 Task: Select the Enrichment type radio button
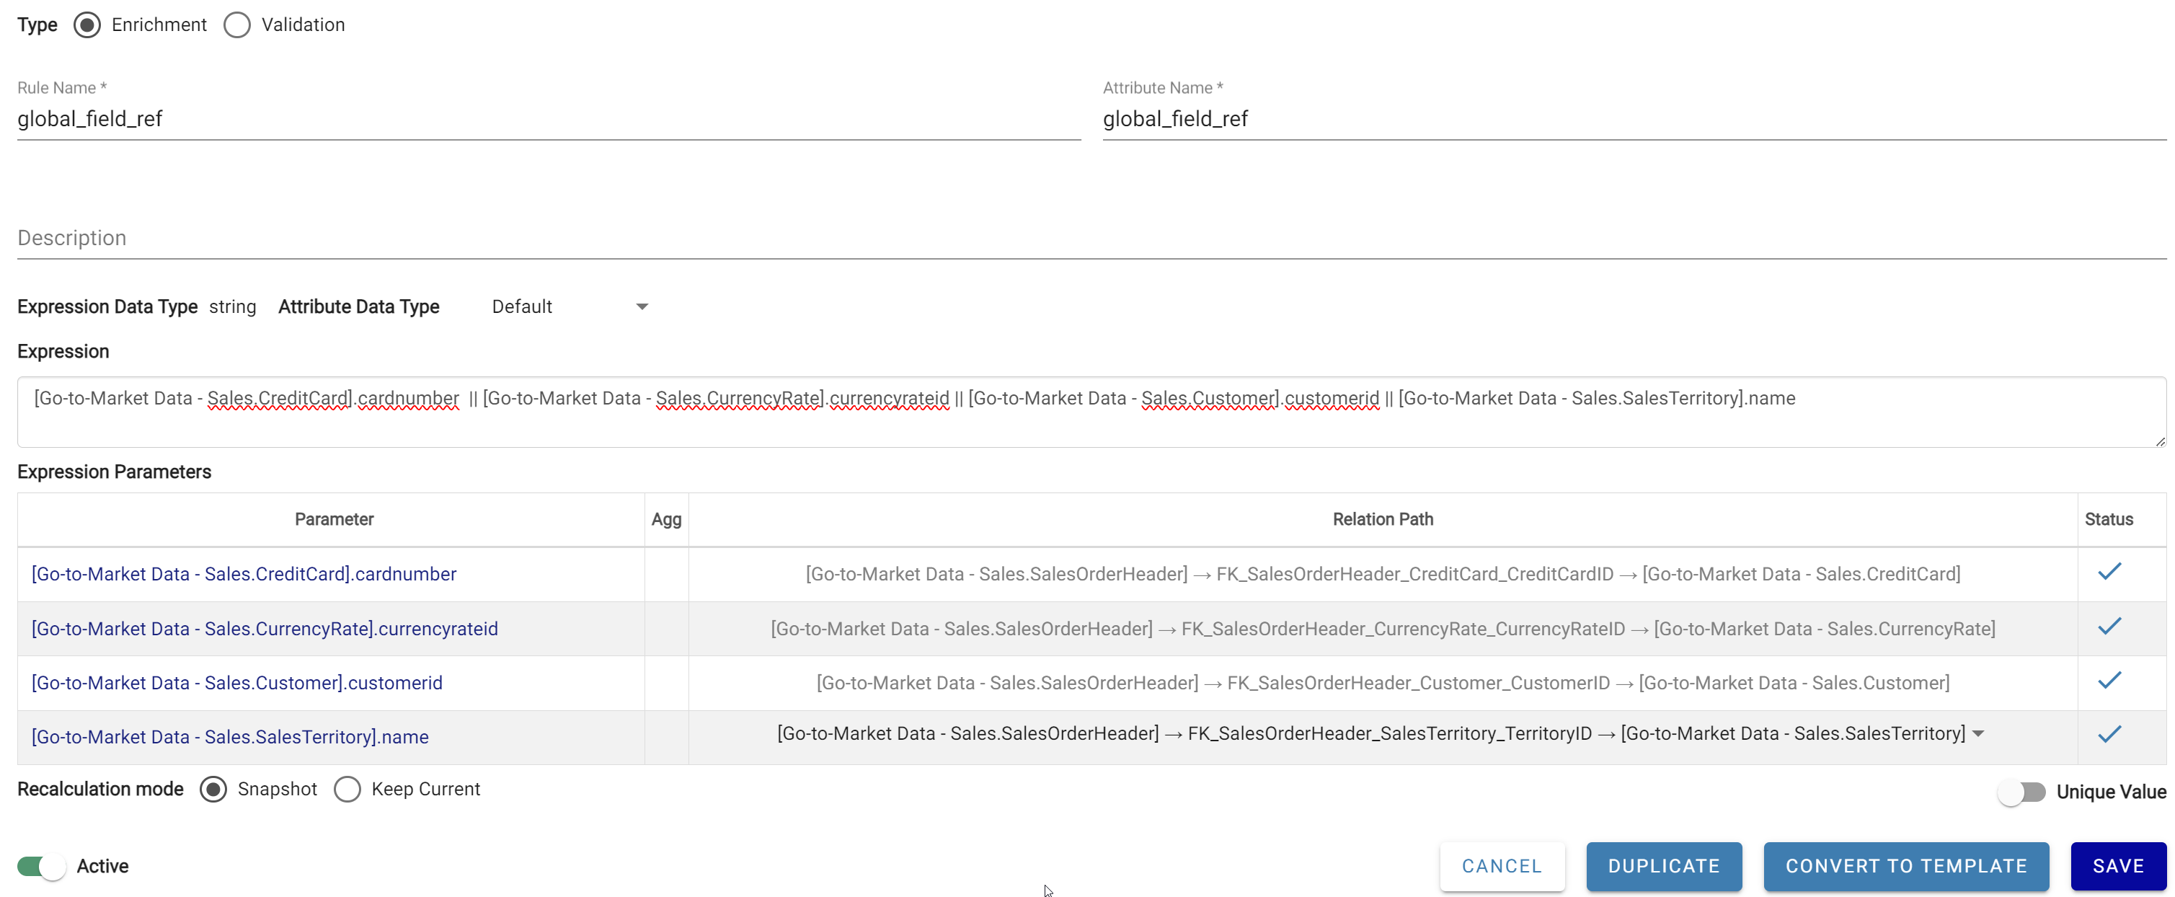point(87,25)
